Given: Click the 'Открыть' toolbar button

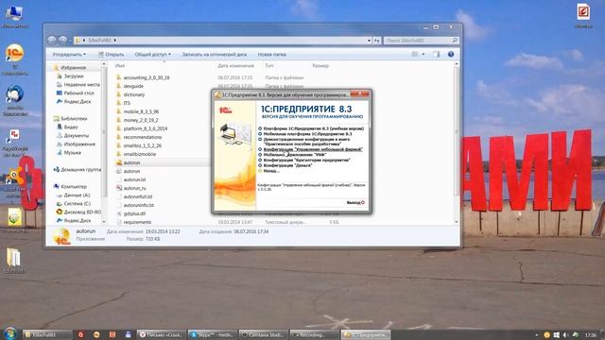Looking at the screenshot, I should click(x=112, y=55).
